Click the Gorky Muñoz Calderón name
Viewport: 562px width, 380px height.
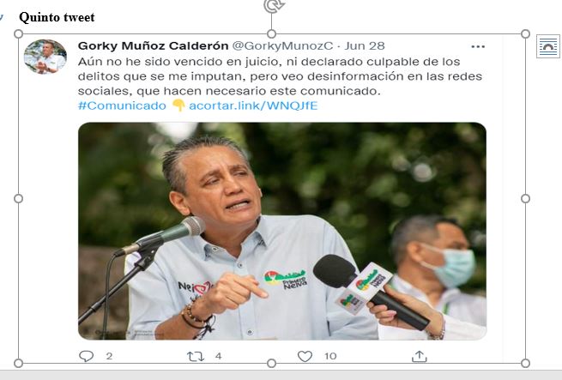point(153,45)
